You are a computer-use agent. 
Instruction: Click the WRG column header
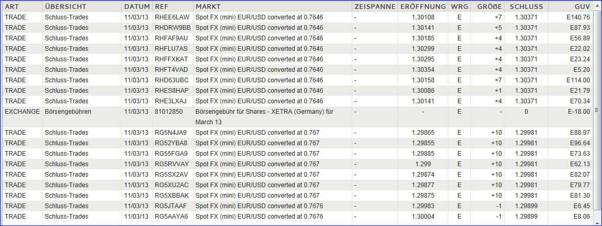[x=459, y=7]
